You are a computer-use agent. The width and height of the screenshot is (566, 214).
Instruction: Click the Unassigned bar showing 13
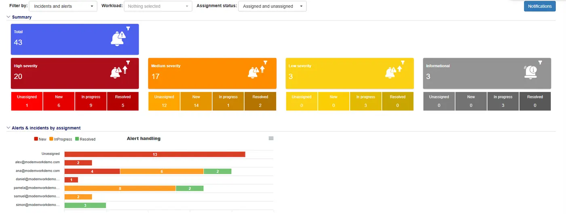[155, 154]
